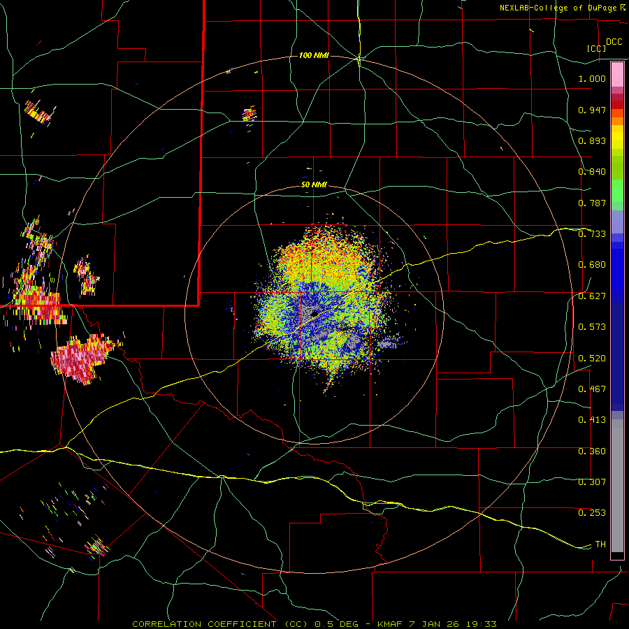Click the 0.253 legend value
This screenshot has width=629, height=629.
tap(592, 513)
